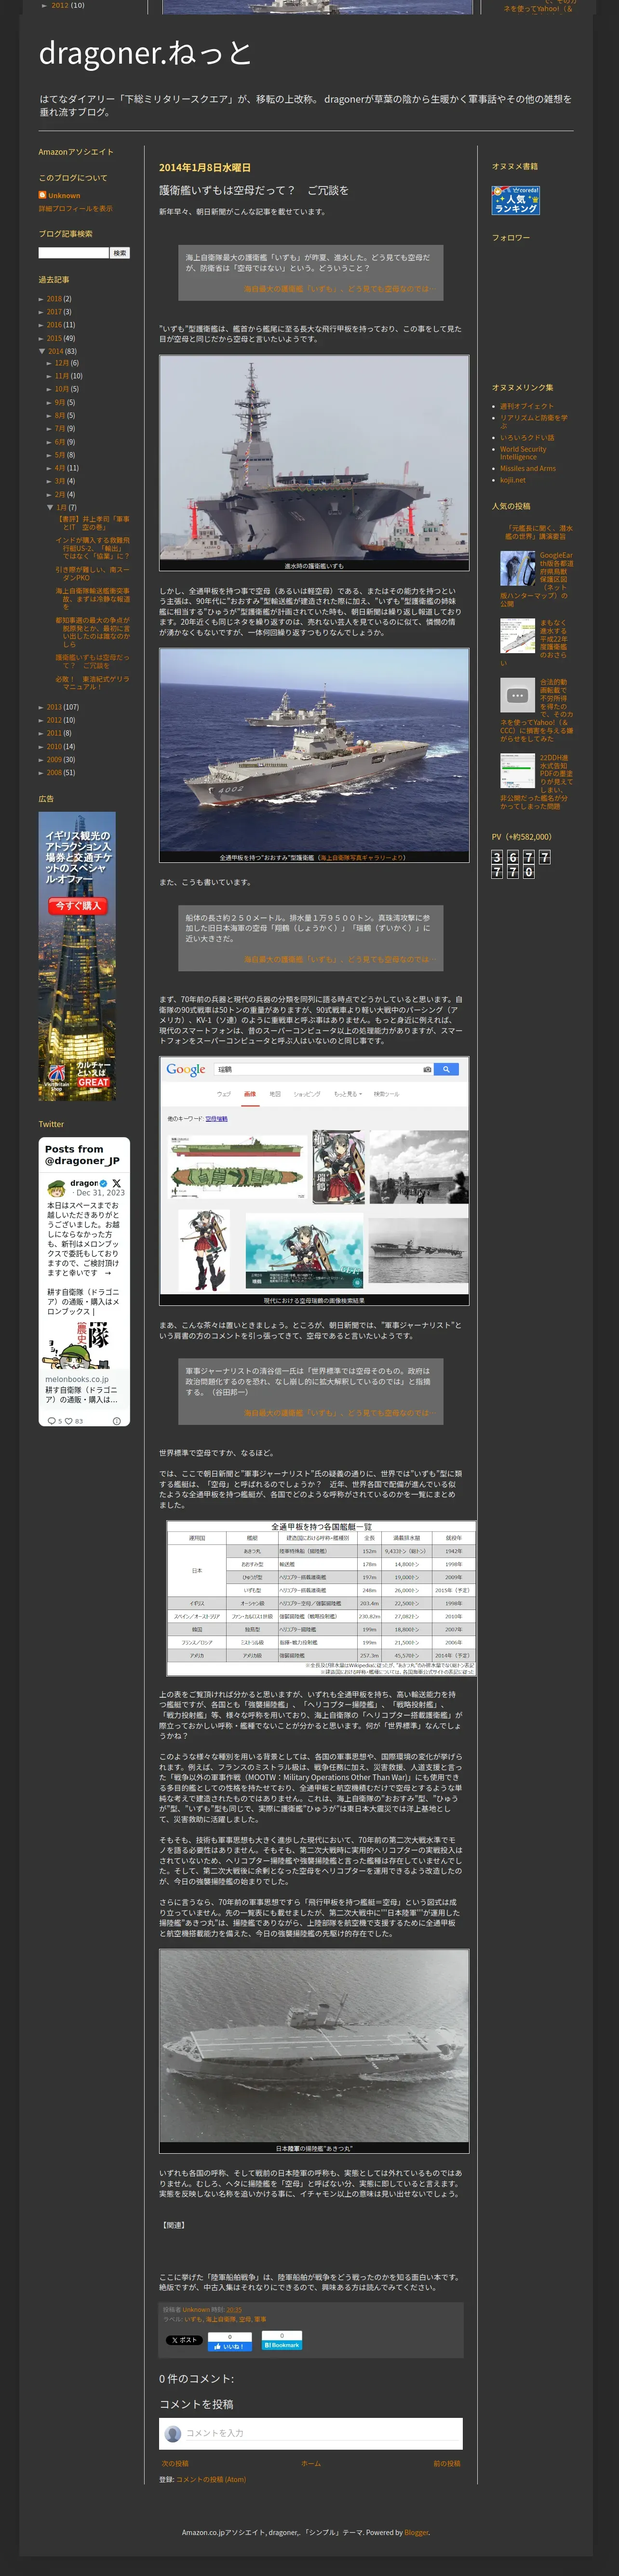Collapse the 2014 archive
The height and width of the screenshot is (2576, 619).
click(x=42, y=351)
